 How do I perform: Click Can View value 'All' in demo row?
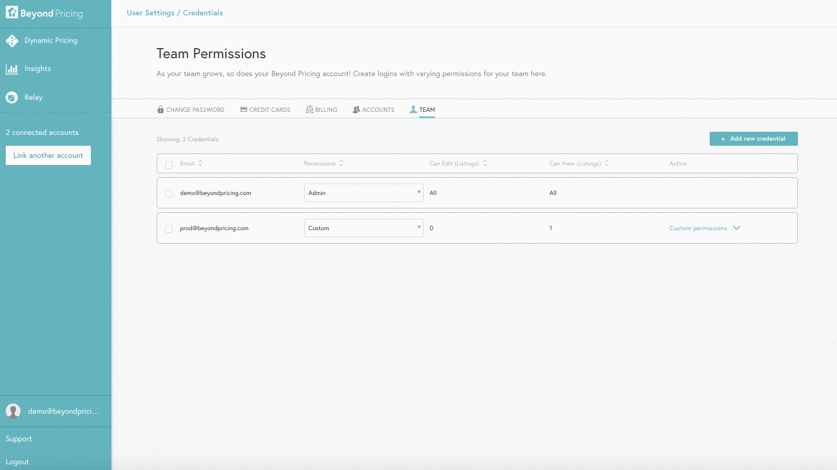pyautogui.click(x=553, y=193)
